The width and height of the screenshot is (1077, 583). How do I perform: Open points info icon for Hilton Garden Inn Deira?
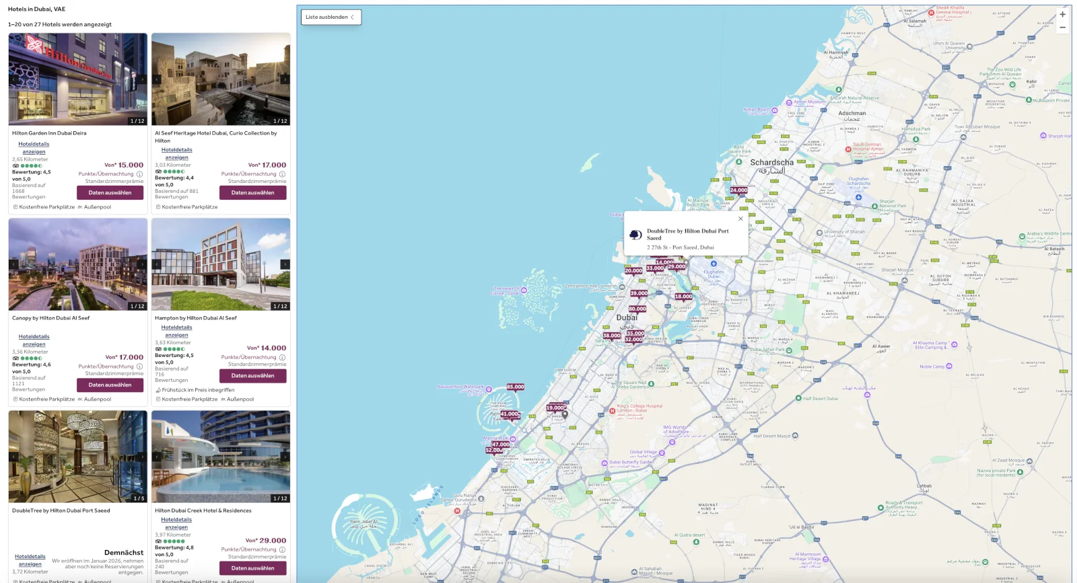coord(139,174)
